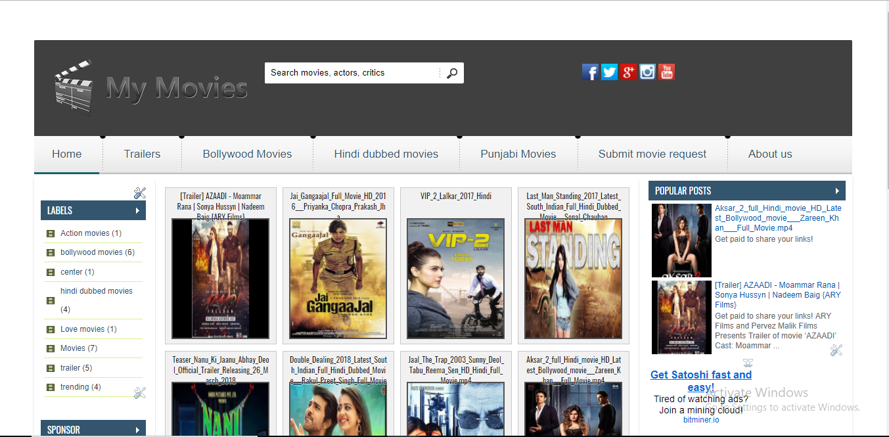Click film strip icon beside Movies label
This screenshot has width=889, height=437.
coord(51,348)
